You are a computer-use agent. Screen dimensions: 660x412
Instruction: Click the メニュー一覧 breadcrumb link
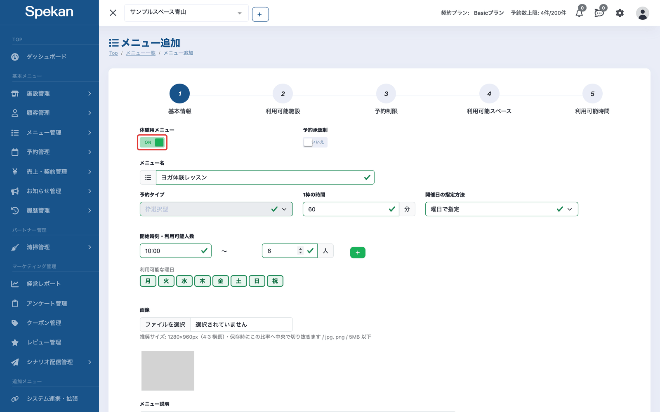(141, 53)
